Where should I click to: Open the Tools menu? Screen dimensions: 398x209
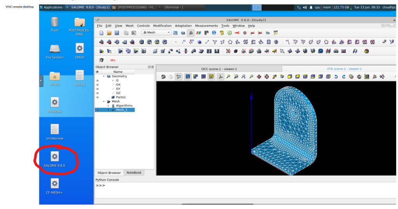coord(225,26)
